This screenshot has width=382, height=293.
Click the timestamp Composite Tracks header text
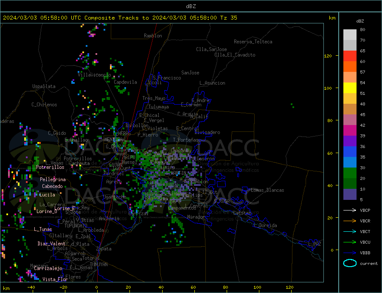click(x=120, y=18)
